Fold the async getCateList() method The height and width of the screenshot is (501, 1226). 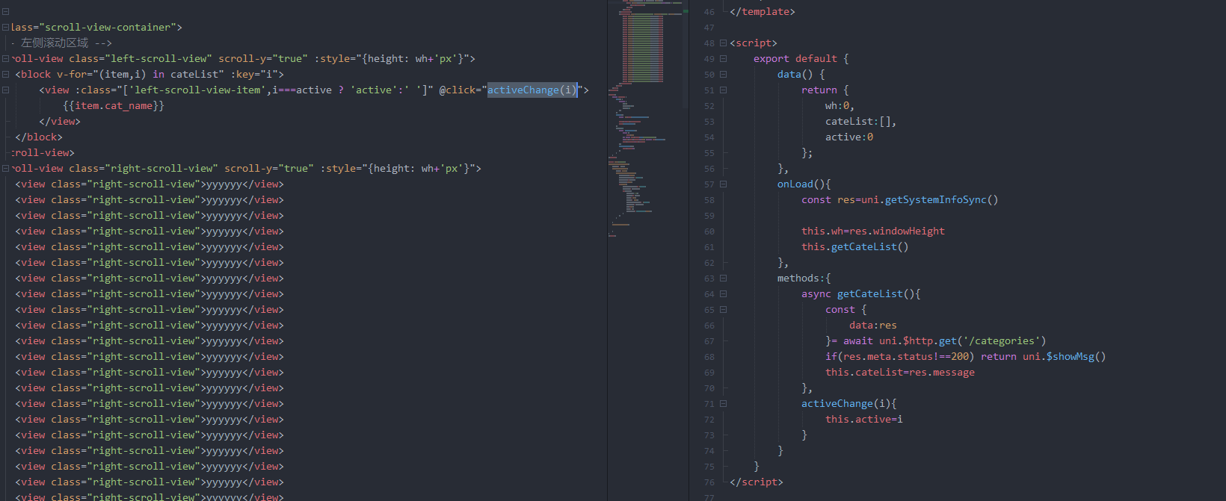(x=723, y=294)
